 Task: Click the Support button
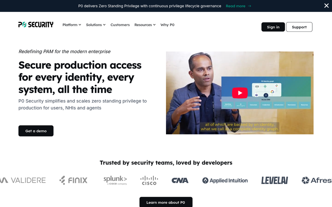[x=299, y=27]
